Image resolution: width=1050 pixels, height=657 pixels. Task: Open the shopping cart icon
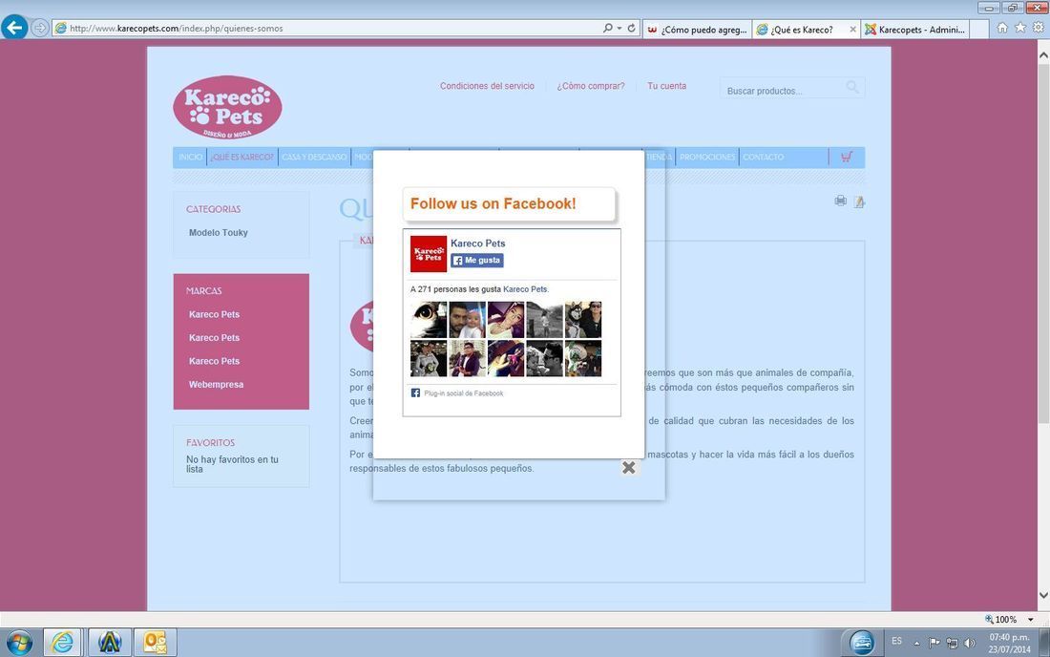click(847, 157)
